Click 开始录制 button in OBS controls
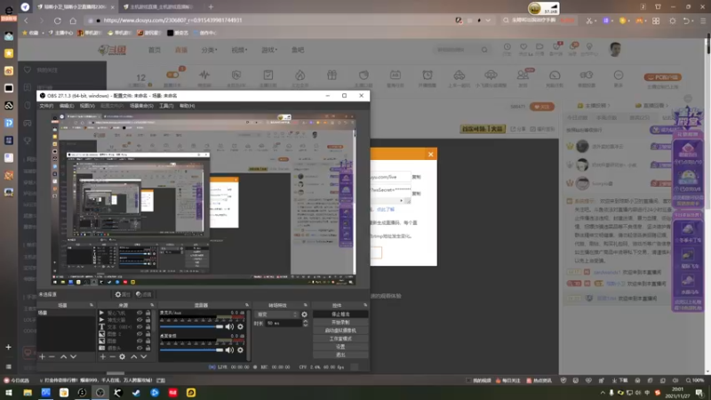The height and width of the screenshot is (400, 711). pos(340,323)
